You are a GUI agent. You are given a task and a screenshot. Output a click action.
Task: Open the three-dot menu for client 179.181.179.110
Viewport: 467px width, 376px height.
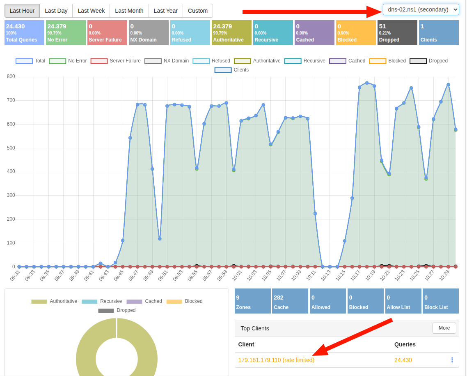(x=452, y=360)
